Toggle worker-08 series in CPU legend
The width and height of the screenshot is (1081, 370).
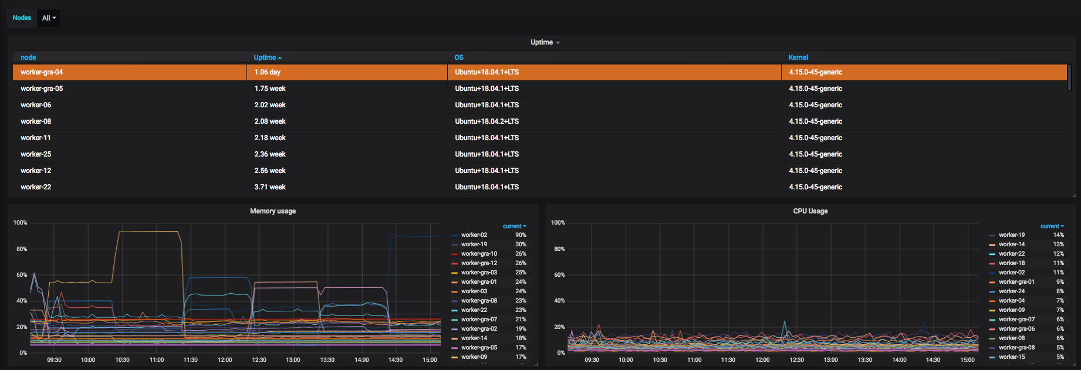(x=1012, y=338)
